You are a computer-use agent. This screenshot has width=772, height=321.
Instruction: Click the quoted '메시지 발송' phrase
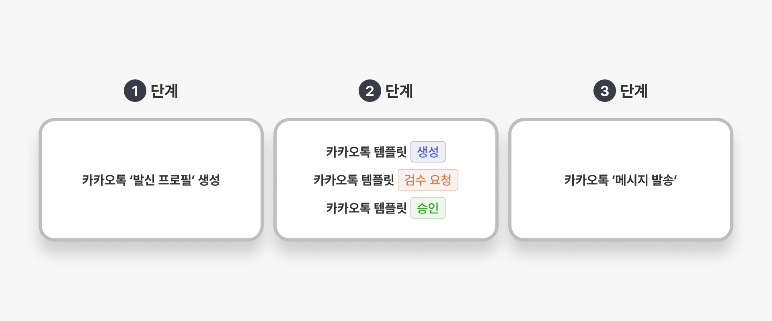coord(644,180)
